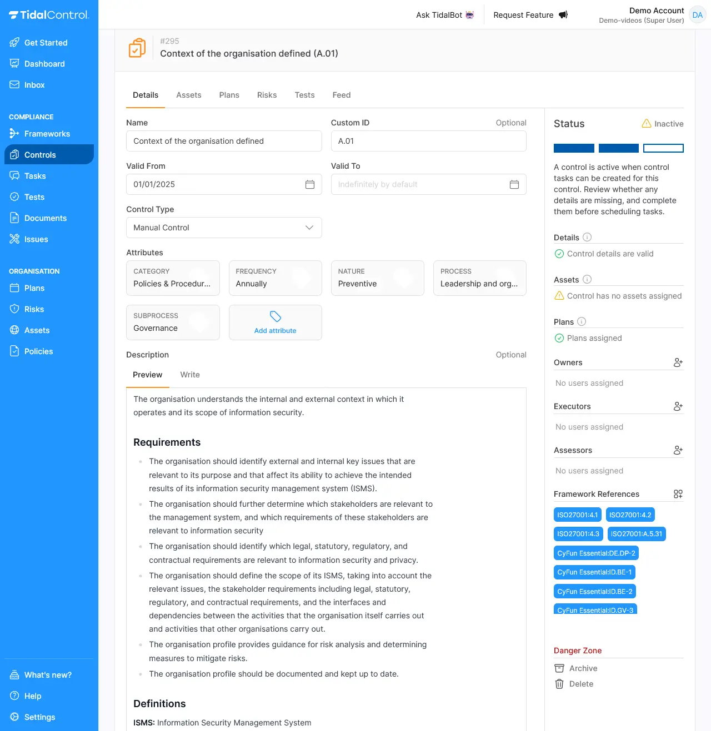Add a user to Owners
This screenshot has height=731, width=711.
(678, 362)
